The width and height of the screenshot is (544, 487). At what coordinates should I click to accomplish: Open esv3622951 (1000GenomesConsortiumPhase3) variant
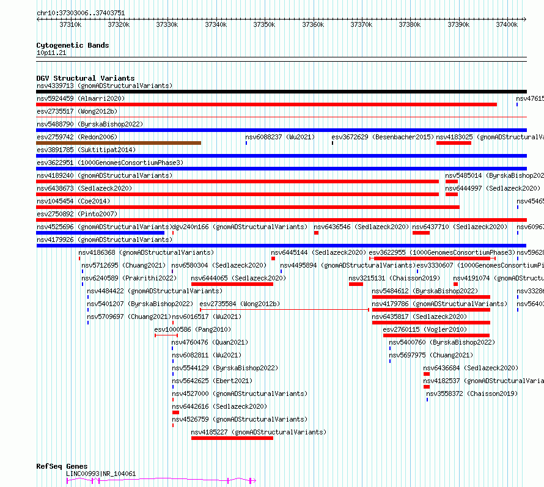pos(110,163)
